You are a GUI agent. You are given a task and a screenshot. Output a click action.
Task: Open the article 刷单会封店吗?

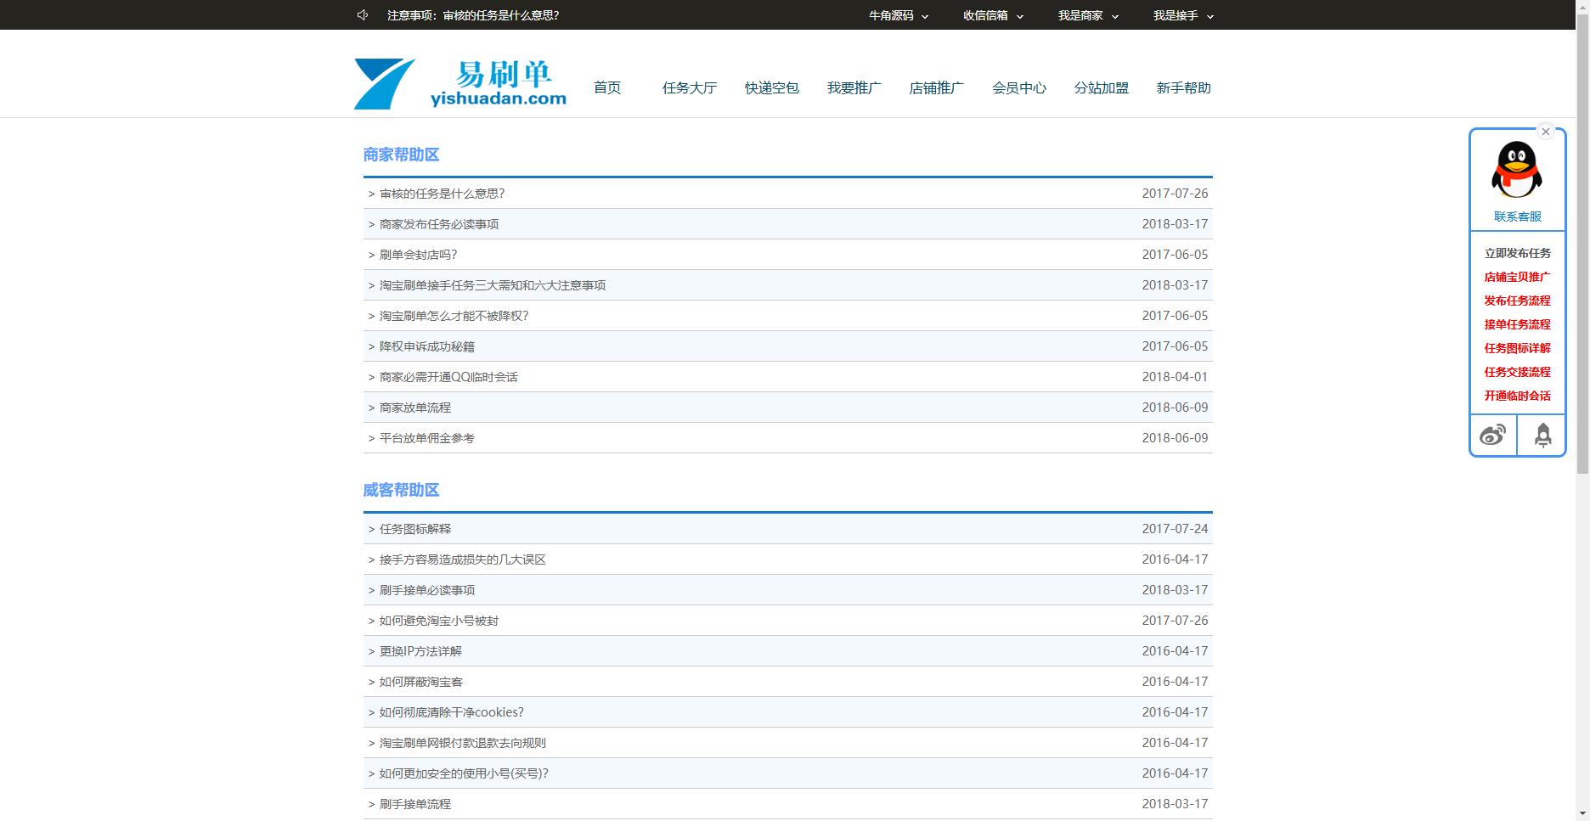click(x=418, y=255)
